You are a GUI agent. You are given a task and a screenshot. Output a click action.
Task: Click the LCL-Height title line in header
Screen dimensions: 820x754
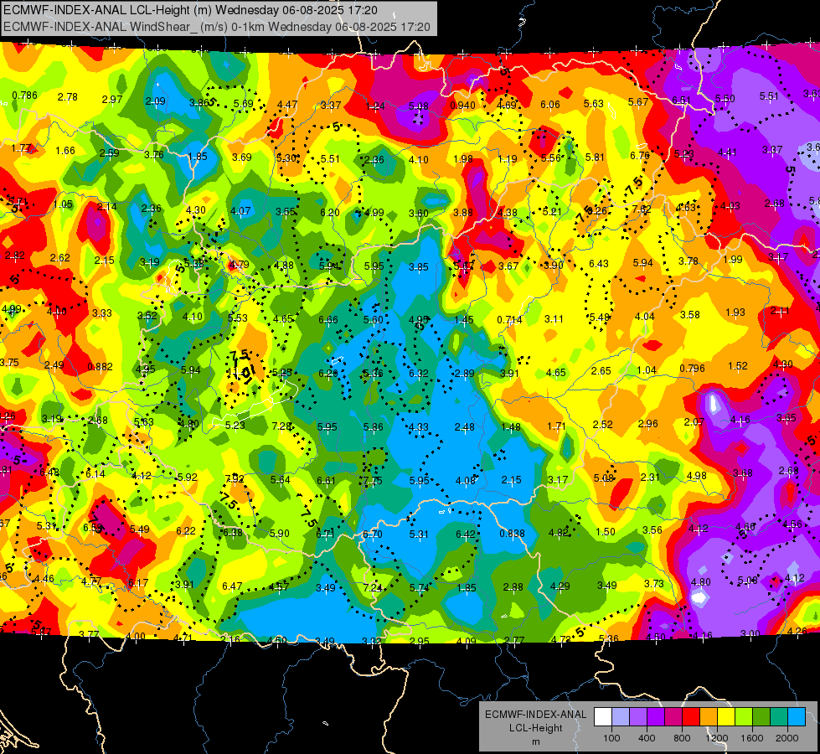[x=190, y=10]
